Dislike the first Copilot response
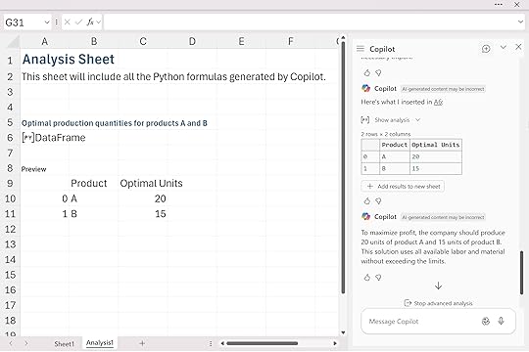Image resolution: width=529 pixels, height=352 pixels. (378, 72)
